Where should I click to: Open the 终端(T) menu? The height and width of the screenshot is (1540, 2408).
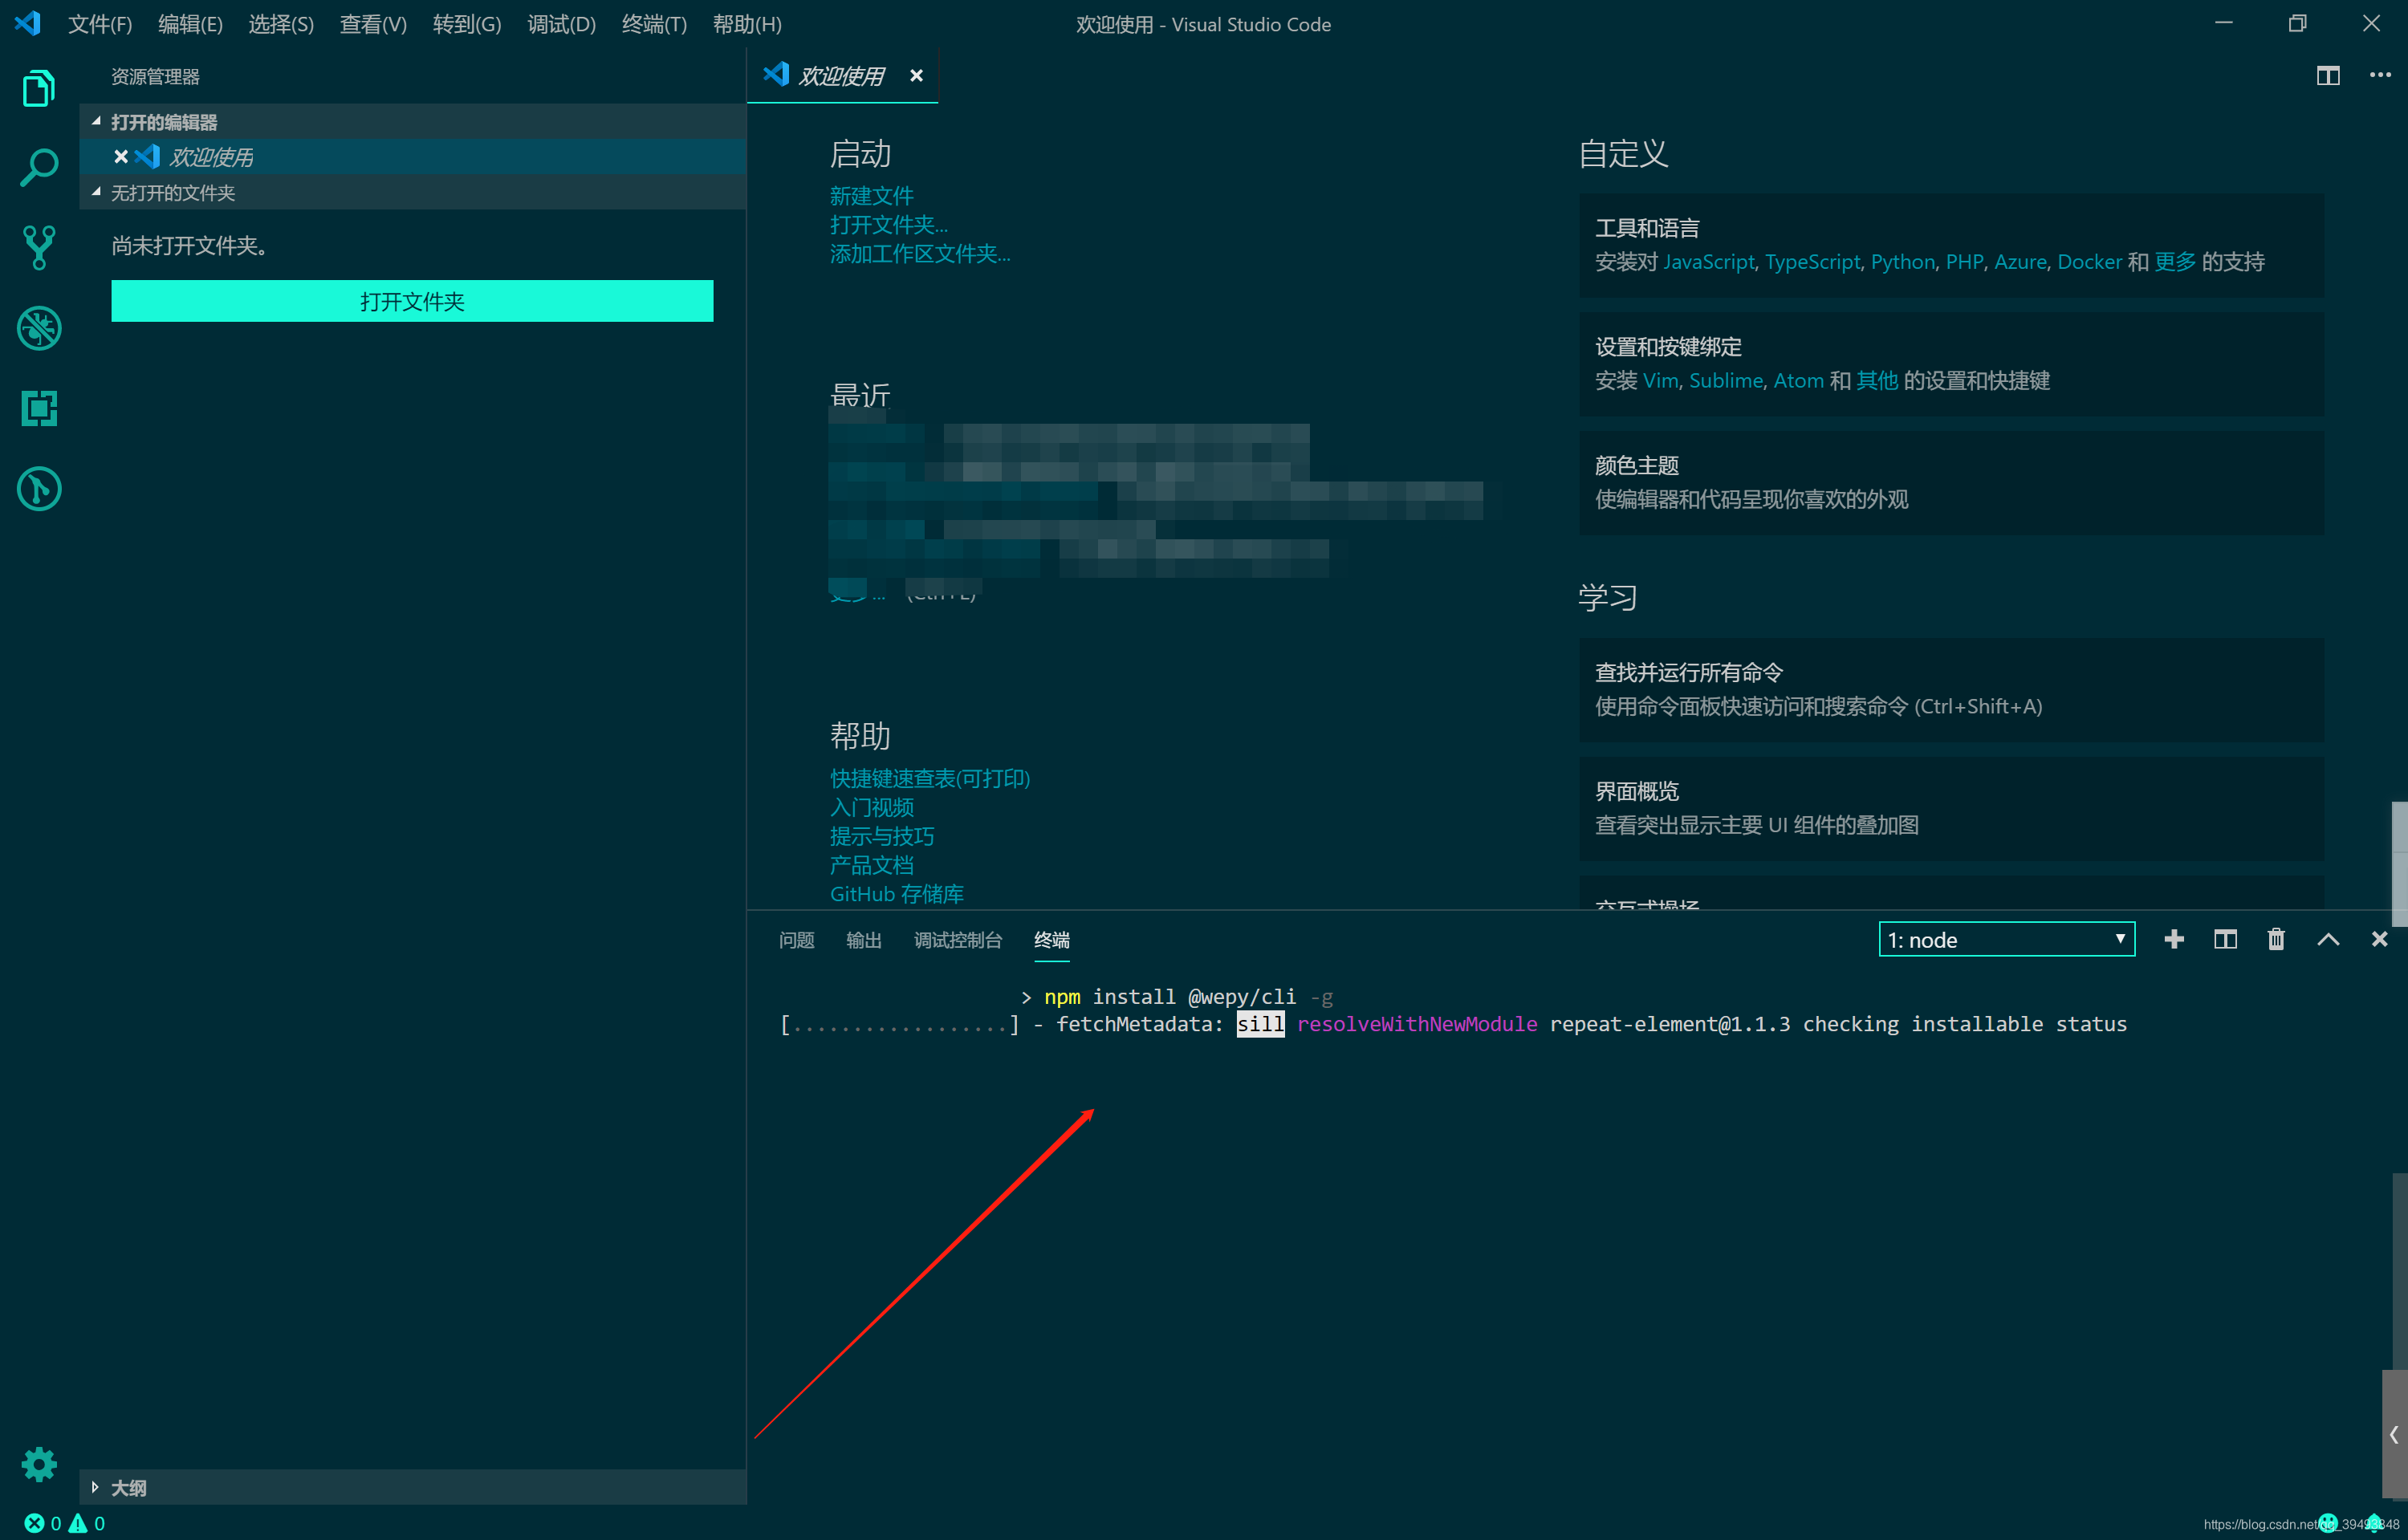(x=655, y=24)
